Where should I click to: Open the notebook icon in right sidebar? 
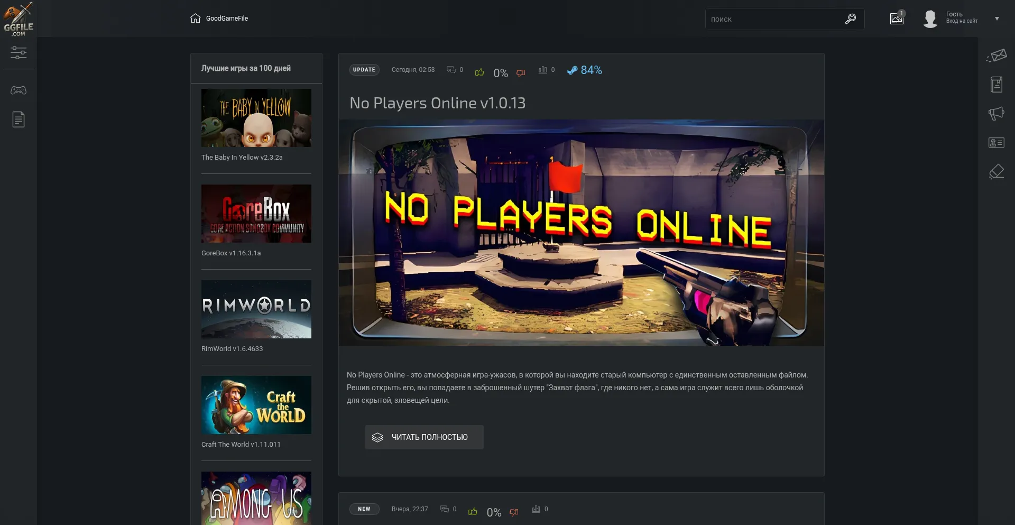coord(996,85)
